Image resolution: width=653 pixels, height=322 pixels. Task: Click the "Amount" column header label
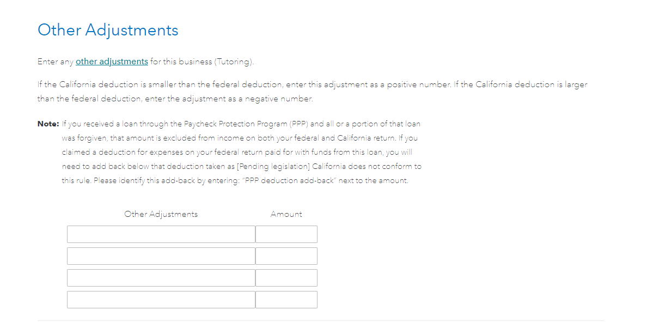coord(286,214)
